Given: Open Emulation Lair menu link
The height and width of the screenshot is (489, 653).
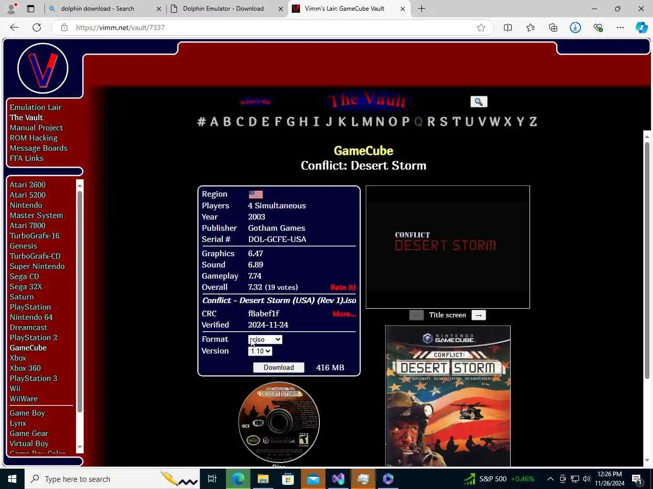Looking at the screenshot, I should pos(35,107).
